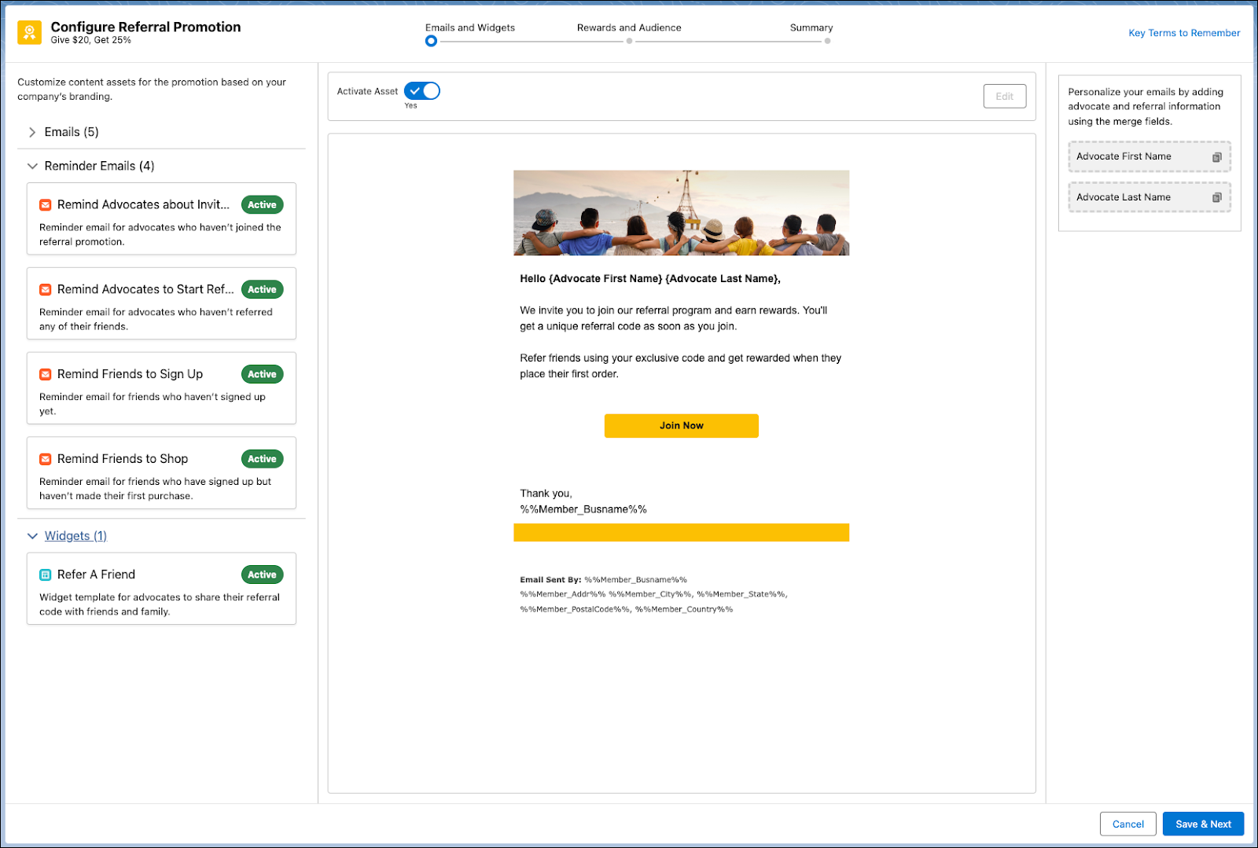Open Key Terms to Remember
Viewport: 1258px width, 848px height.
pyautogui.click(x=1183, y=32)
